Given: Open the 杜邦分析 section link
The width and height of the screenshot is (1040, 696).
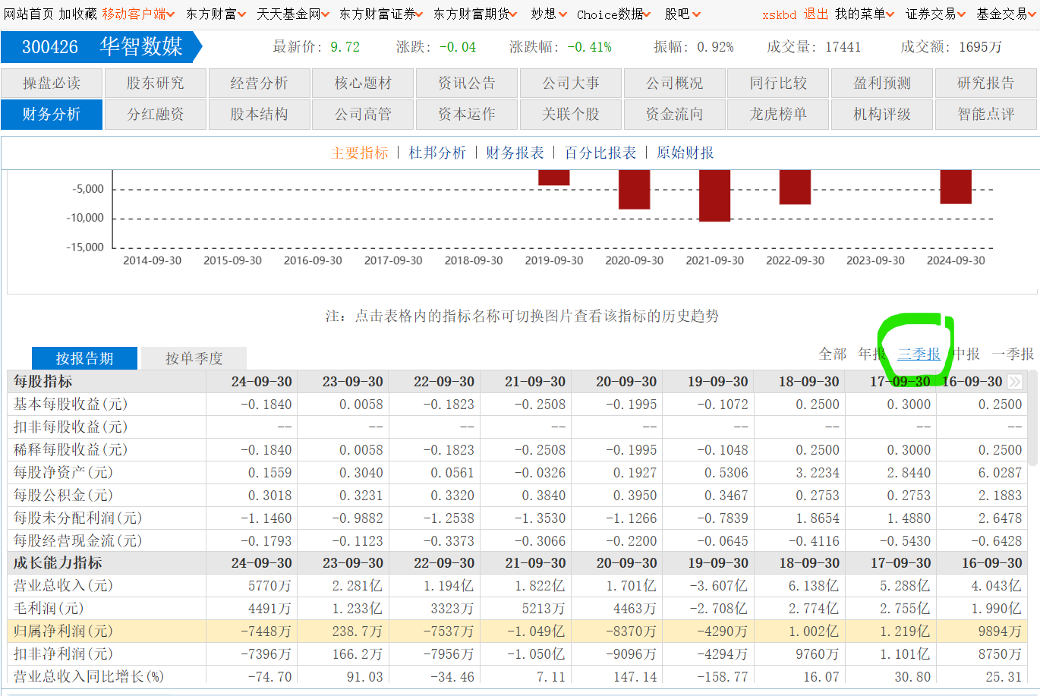Looking at the screenshot, I should 437,153.
